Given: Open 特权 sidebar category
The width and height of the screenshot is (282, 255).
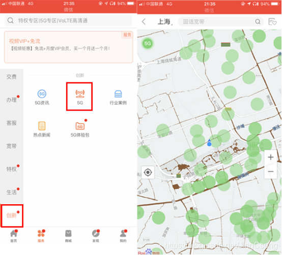Looking at the screenshot, I should (x=12, y=169).
